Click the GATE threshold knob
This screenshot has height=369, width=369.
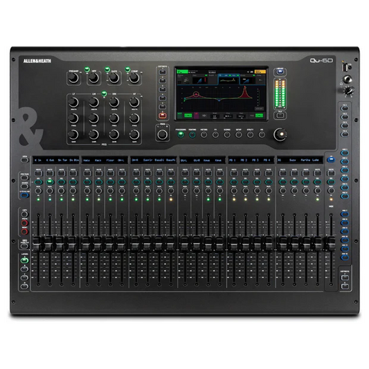[114, 78]
